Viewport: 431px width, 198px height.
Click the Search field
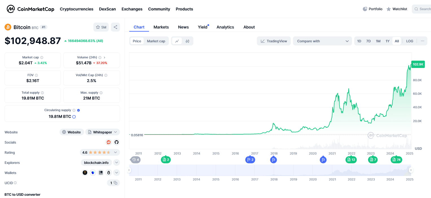421,9
